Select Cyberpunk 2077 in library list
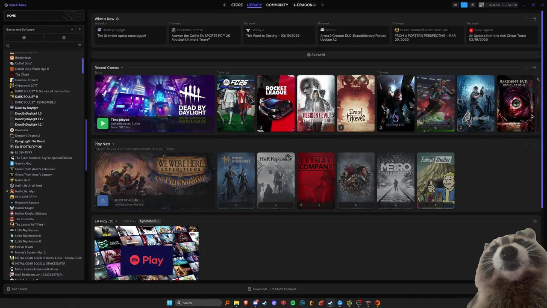The height and width of the screenshot is (308, 547). (26, 86)
